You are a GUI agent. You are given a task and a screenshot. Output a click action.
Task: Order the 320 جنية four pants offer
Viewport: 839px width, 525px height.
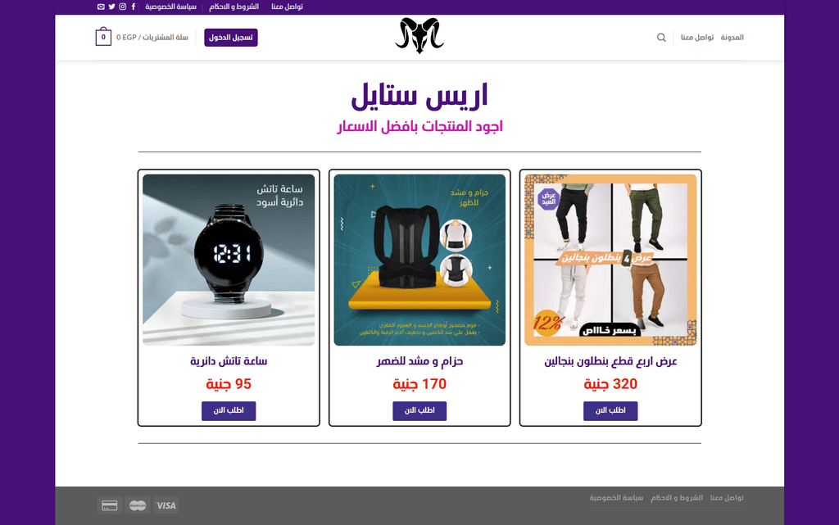point(610,410)
